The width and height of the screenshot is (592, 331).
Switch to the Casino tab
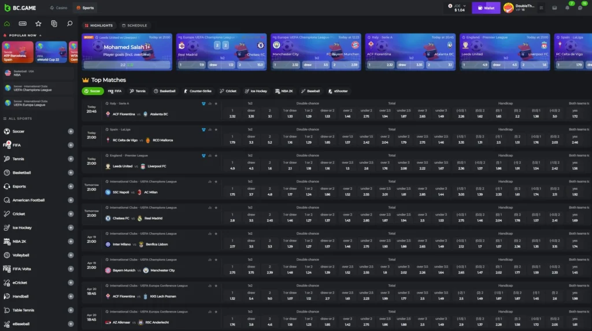point(58,7)
